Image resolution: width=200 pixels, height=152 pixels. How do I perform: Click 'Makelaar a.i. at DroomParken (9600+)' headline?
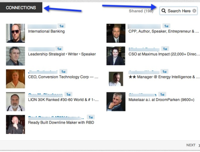161,100
